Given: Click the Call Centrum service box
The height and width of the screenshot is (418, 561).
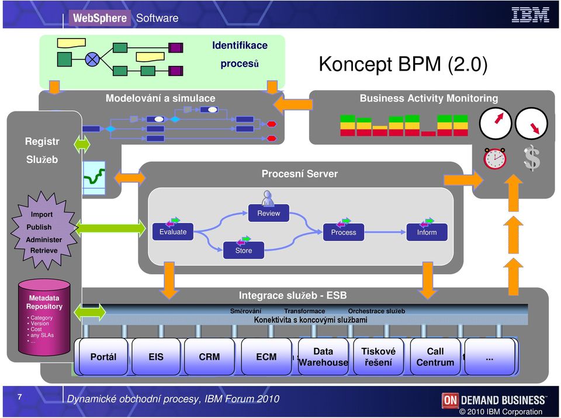Looking at the screenshot, I should click(435, 357).
